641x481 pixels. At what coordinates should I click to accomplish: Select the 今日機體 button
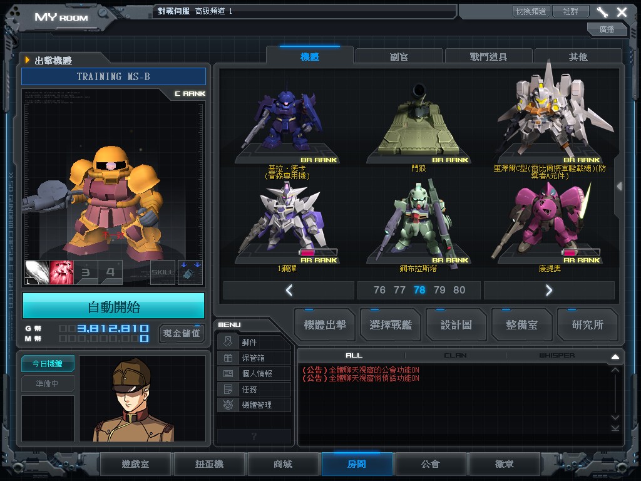[48, 364]
